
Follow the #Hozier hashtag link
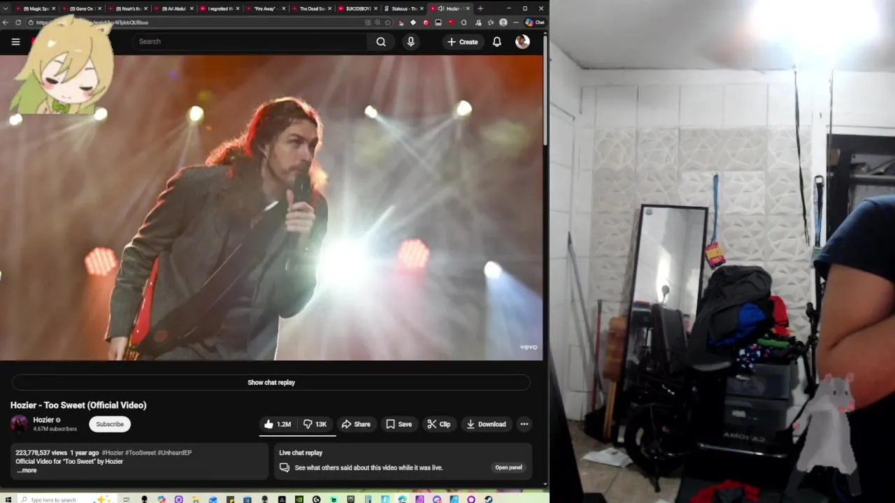(113, 453)
